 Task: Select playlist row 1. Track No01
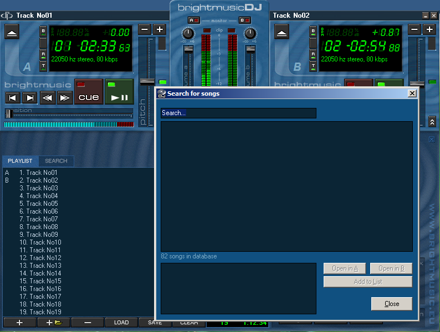78,173
